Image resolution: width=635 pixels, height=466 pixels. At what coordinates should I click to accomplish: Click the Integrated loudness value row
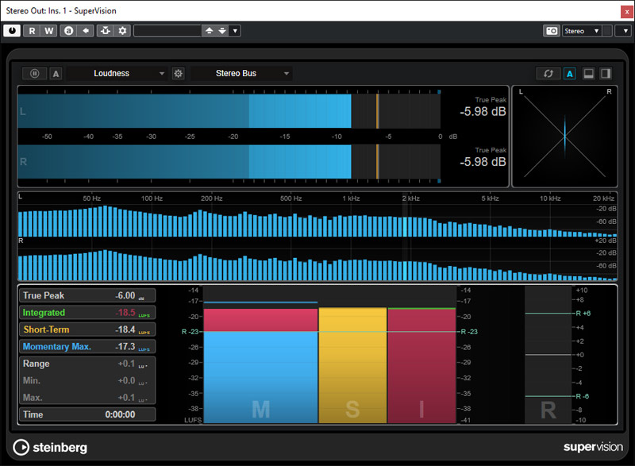coord(87,313)
